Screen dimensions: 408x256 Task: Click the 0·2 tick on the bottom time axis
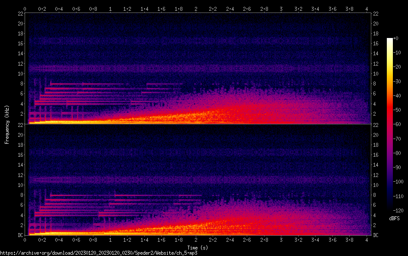[x=42, y=240]
